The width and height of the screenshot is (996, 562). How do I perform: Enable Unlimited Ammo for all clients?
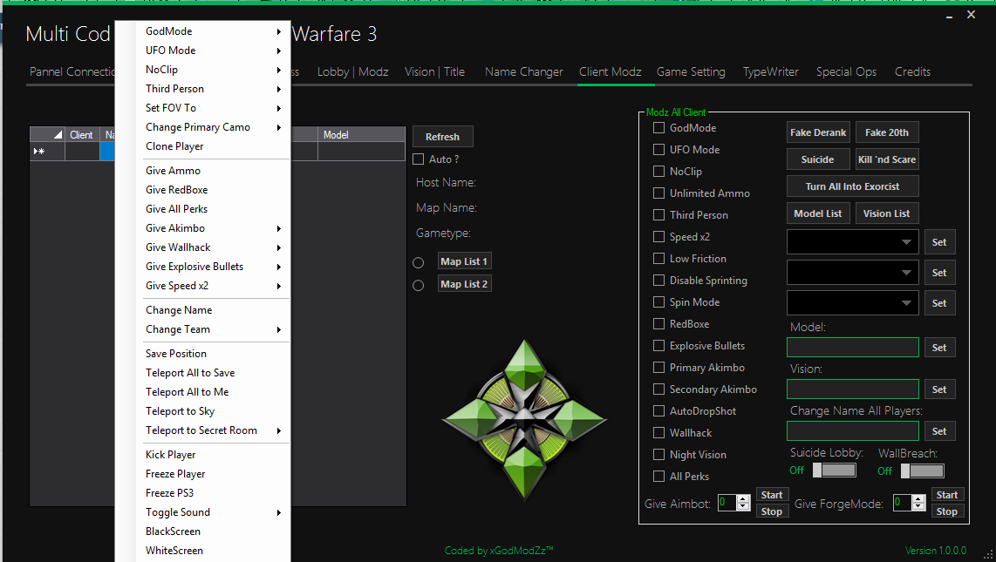tap(659, 193)
